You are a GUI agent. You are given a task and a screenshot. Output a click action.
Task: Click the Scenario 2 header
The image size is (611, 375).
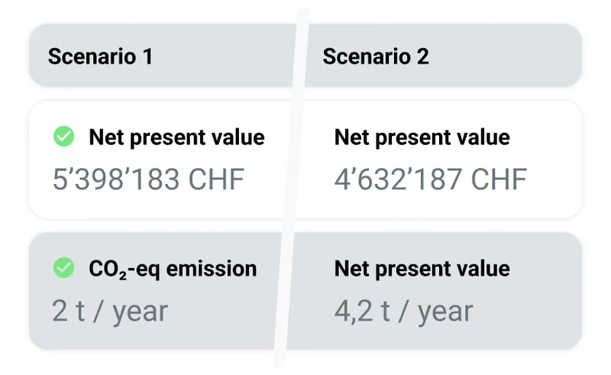376,56
